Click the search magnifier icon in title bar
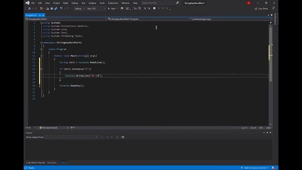The width and height of the screenshot is (302, 170). [177, 3]
